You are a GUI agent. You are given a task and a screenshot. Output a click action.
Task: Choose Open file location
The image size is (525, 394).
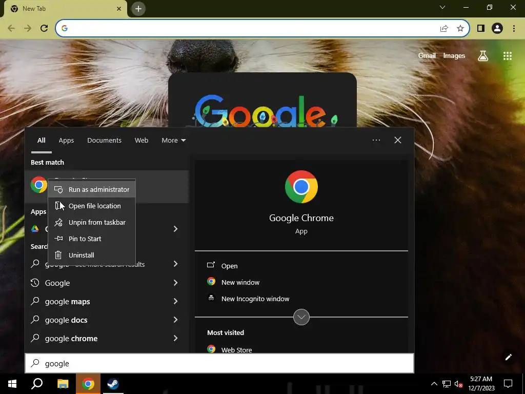92,206
